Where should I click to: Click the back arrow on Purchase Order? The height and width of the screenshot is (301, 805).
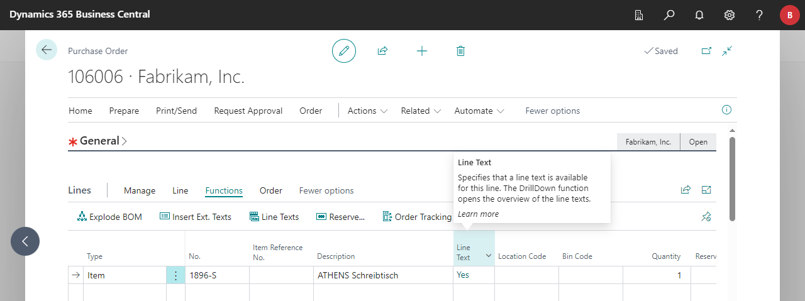pos(47,50)
